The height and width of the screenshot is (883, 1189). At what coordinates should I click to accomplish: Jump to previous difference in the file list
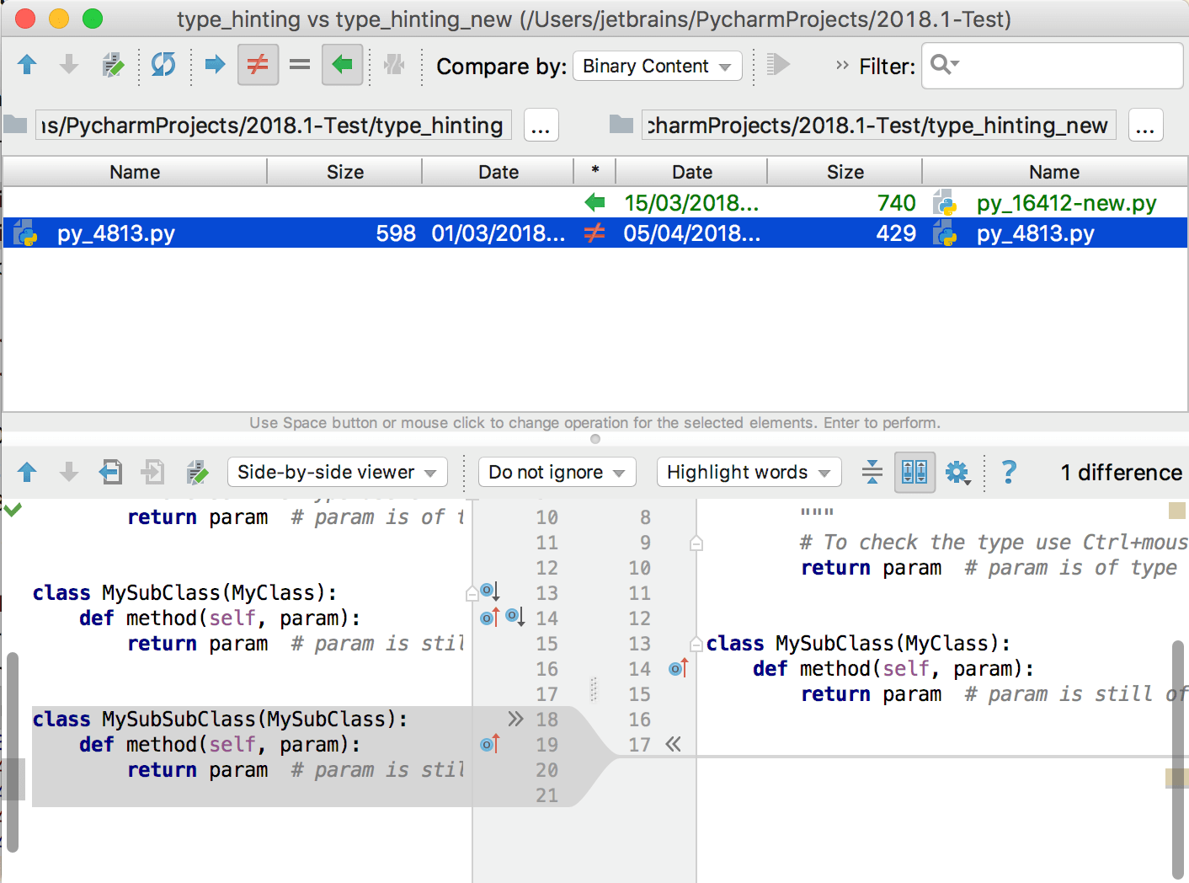click(26, 65)
